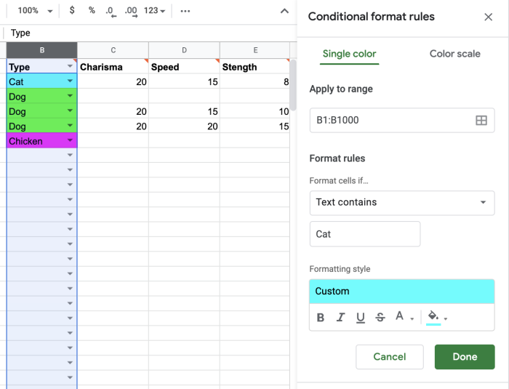
Task: Open the 123 more formats menu
Action: tap(154, 11)
